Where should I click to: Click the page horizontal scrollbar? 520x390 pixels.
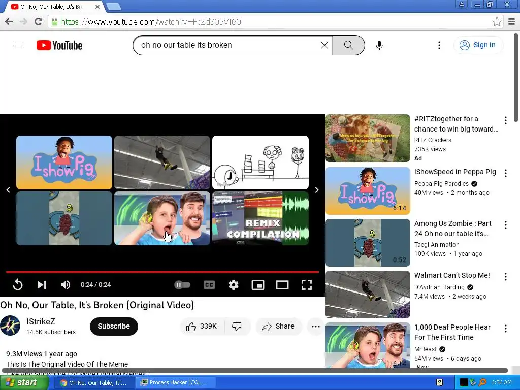(255, 370)
